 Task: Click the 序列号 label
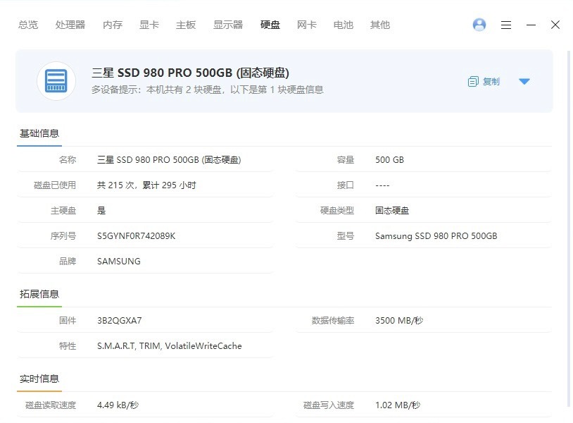coord(63,236)
